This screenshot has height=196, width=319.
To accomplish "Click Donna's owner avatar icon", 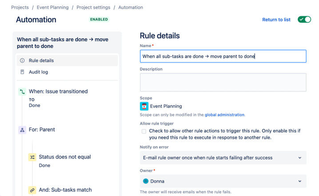I will [146, 181].
